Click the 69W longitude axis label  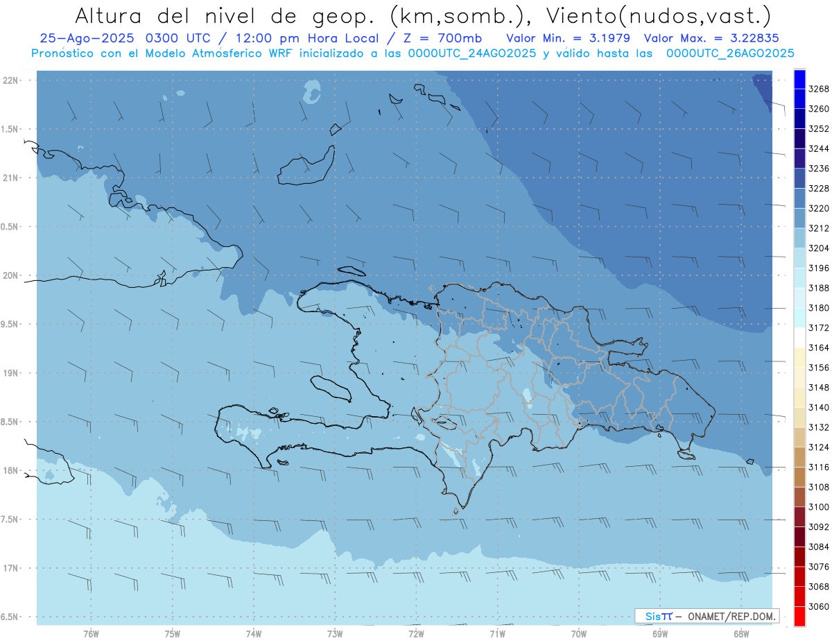[660, 634]
